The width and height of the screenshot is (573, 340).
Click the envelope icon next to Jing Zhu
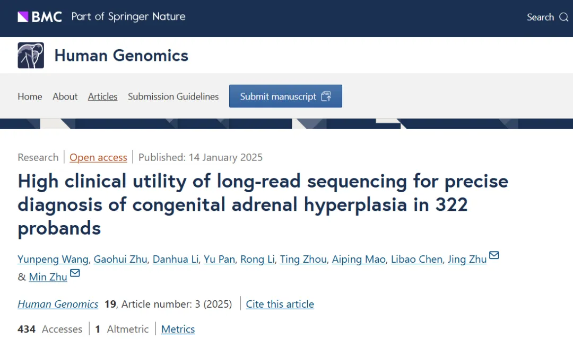click(x=494, y=256)
